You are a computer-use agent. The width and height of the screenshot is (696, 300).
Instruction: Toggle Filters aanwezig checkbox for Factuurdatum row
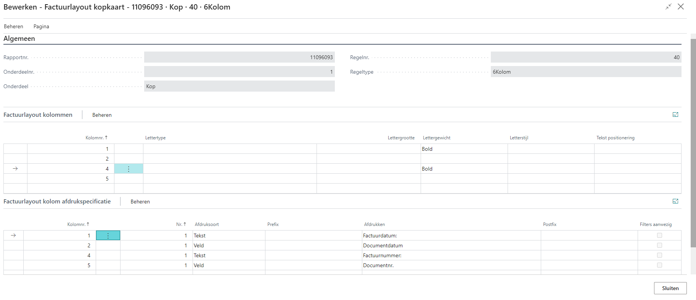pos(659,235)
